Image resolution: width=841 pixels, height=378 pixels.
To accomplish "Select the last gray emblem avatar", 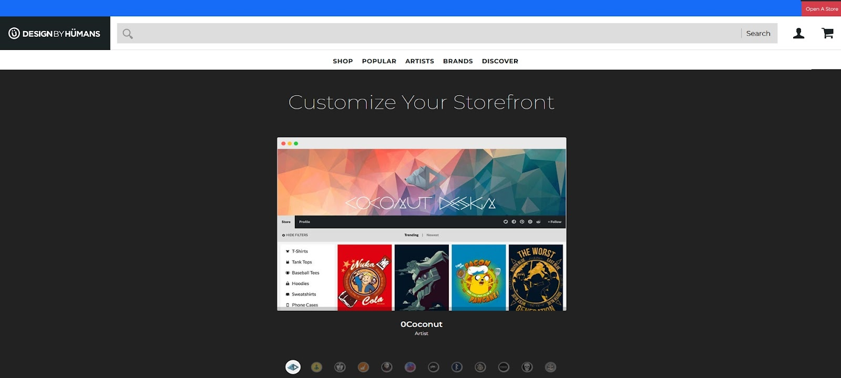I will 550,367.
